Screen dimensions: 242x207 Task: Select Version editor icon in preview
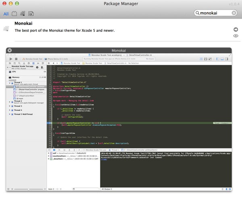coord(210,59)
